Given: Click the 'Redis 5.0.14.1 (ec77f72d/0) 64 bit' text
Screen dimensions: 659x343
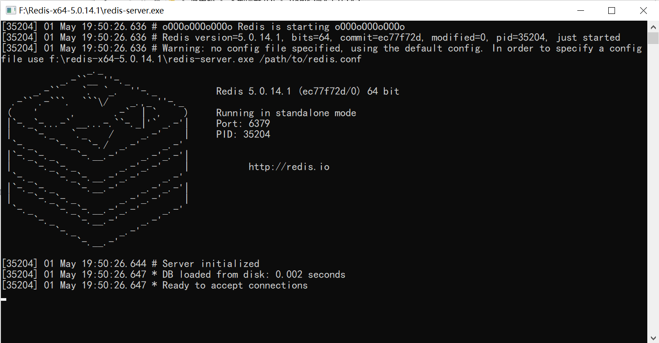Looking at the screenshot, I should click(308, 91).
